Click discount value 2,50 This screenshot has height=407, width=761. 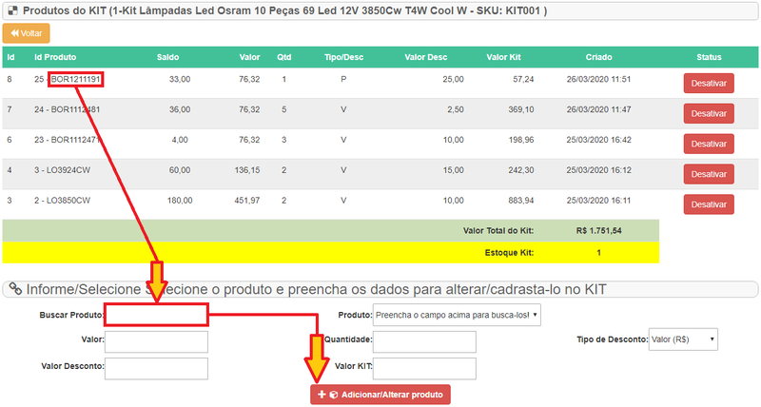pos(456,109)
